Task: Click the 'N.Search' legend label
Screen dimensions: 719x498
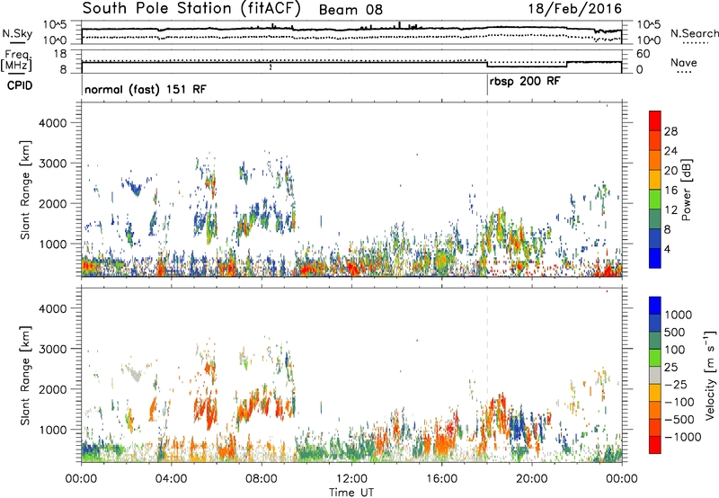Action: [x=695, y=33]
